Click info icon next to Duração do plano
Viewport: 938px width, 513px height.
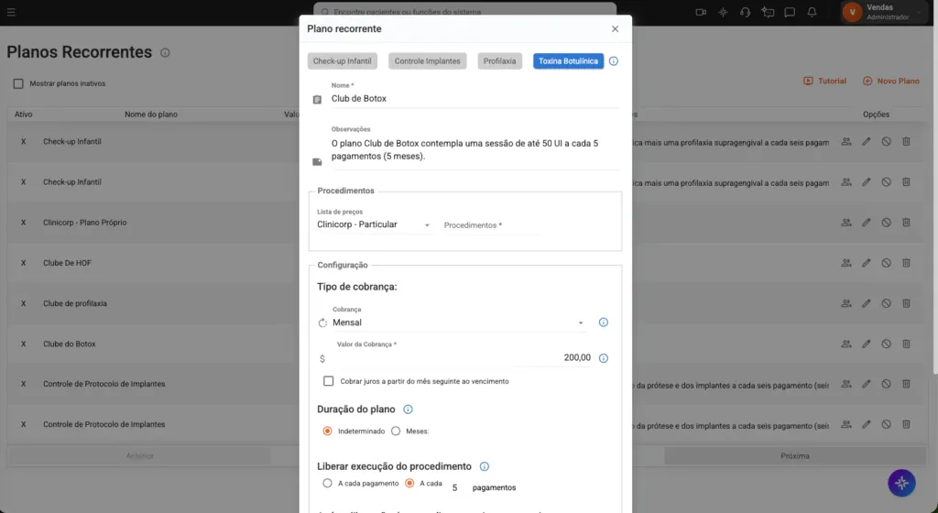pyautogui.click(x=408, y=409)
